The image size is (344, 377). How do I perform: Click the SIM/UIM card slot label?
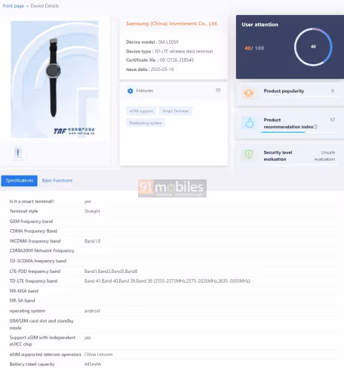point(41,324)
